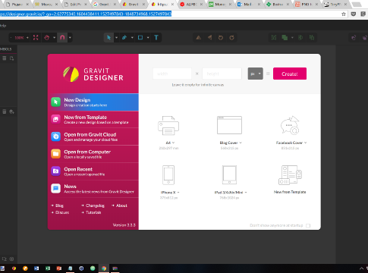Open the Changelog link

pyautogui.click(x=95, y=206)
